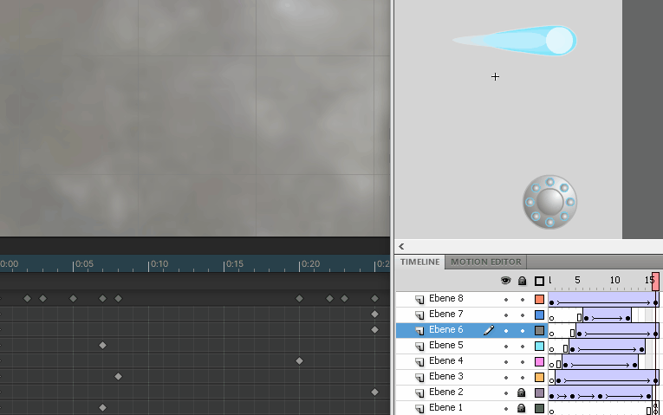Click frame 10 on the Flash timeline ruler
663x415 pixels.
click(614, 280)
